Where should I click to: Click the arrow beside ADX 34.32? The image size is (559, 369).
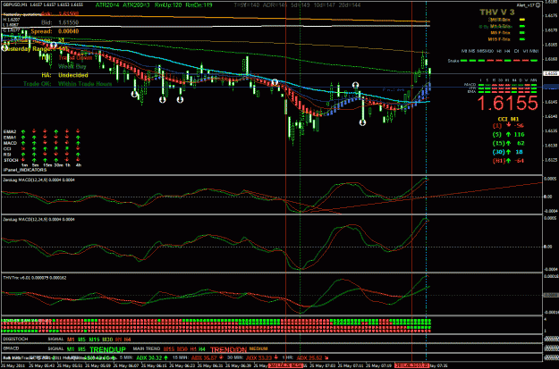(x=165, y=357)
